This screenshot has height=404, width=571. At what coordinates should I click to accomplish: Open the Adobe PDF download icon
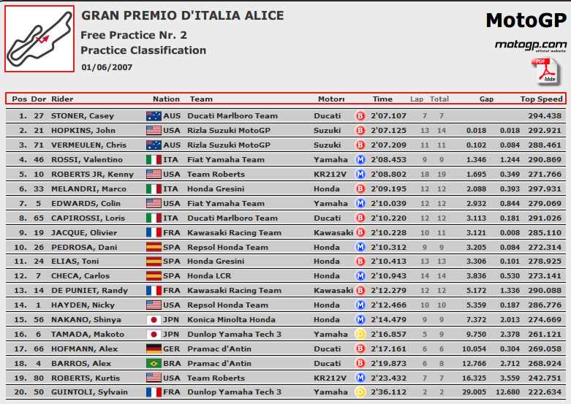[546, 72]
